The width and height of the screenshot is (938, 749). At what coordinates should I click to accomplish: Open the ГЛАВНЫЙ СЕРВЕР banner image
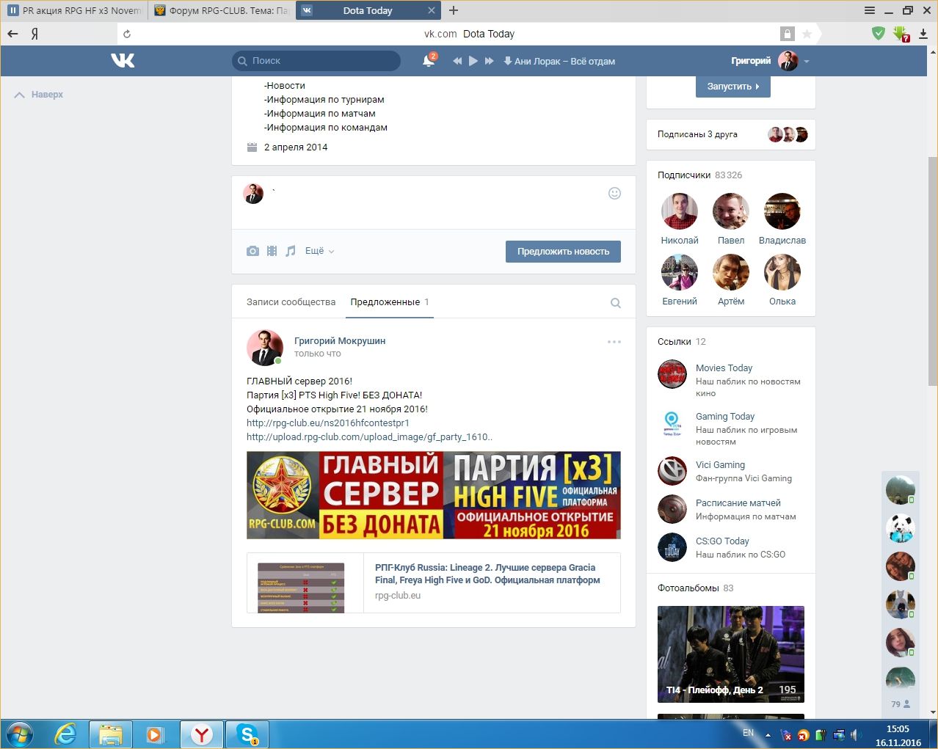click(434, 495)
